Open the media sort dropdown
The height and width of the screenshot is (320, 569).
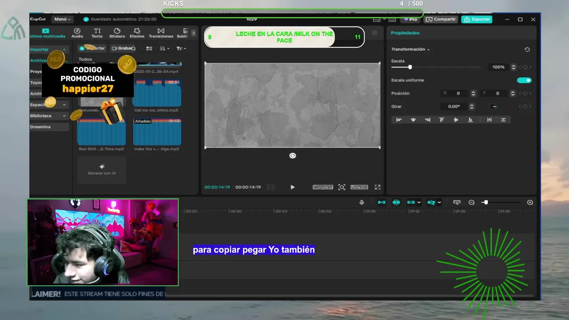point(164,48)
